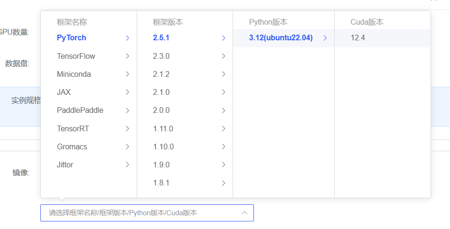Screen dimensions: 450x229
Task: Select framework version 2.3.0
Action: click(185, 56)
